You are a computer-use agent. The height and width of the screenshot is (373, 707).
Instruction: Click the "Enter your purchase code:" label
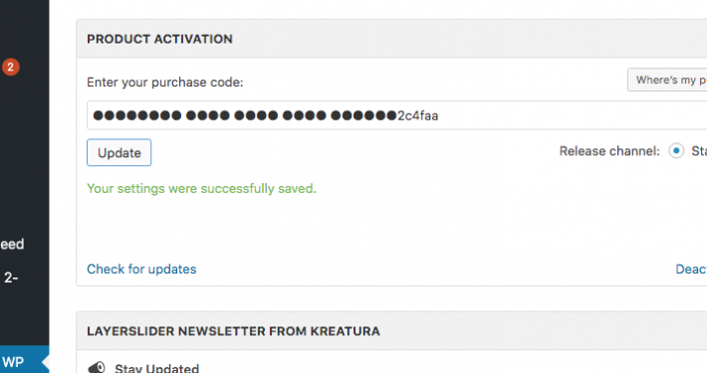point(165,83)
